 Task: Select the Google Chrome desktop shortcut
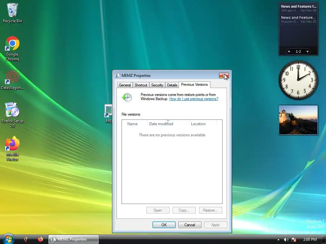12,49
